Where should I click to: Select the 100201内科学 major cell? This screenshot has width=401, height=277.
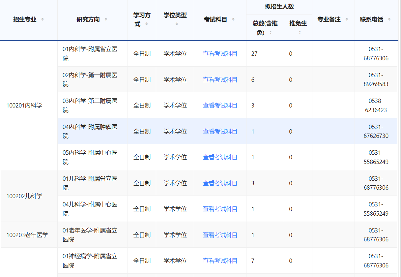point(24,106)
